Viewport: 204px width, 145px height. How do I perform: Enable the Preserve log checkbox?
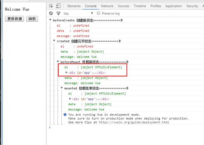coord(99,13)
